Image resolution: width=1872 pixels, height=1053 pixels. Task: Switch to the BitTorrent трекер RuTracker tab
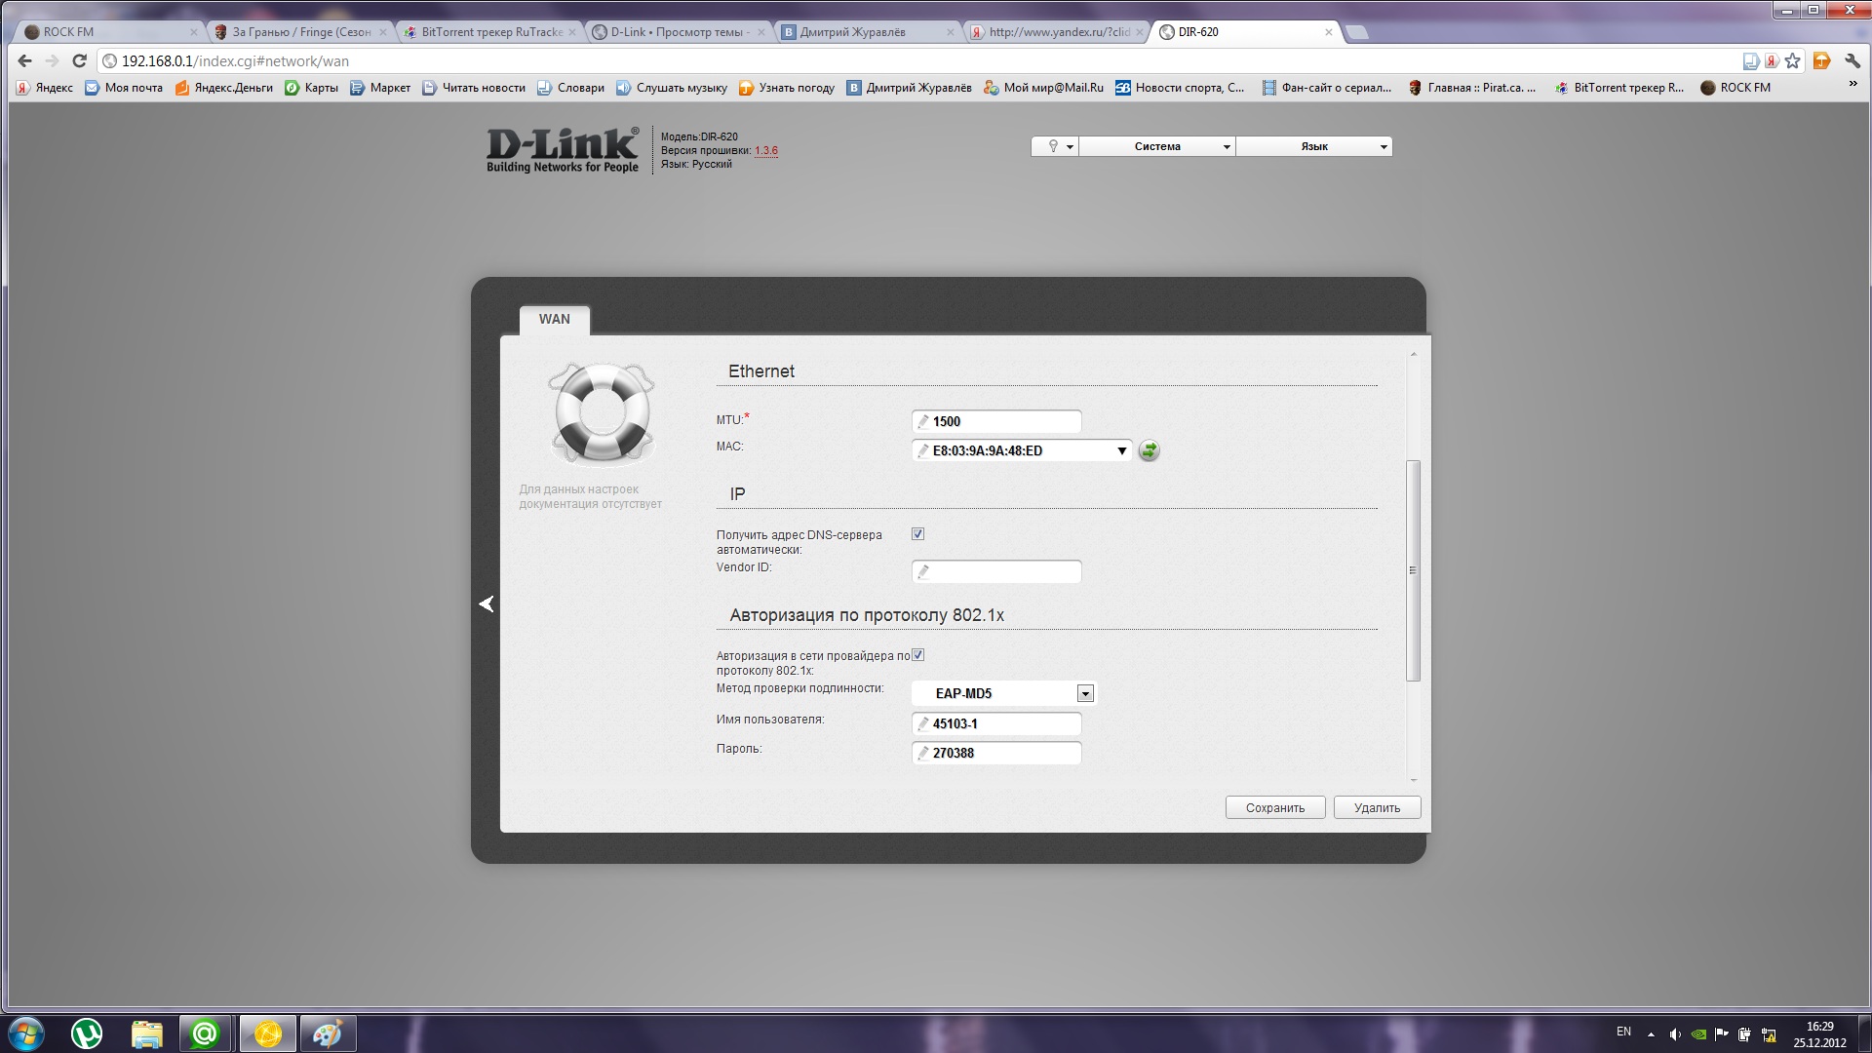point(489,32)
